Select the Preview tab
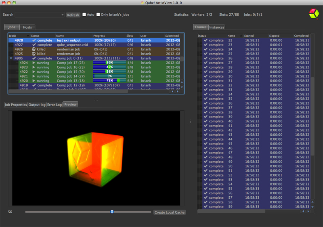 pyautogui.click(x=70, y=105)
